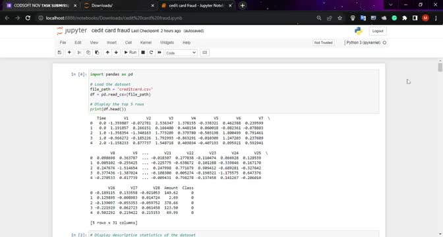
Task: Open the Kernel menu
Action: 146,43
